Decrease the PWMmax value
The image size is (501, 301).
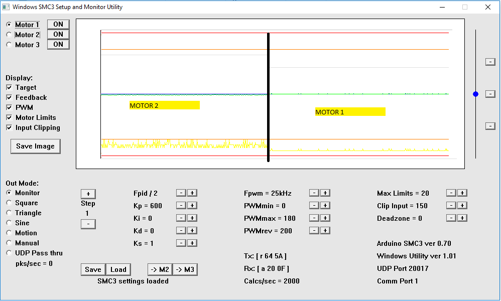(314, 218)
